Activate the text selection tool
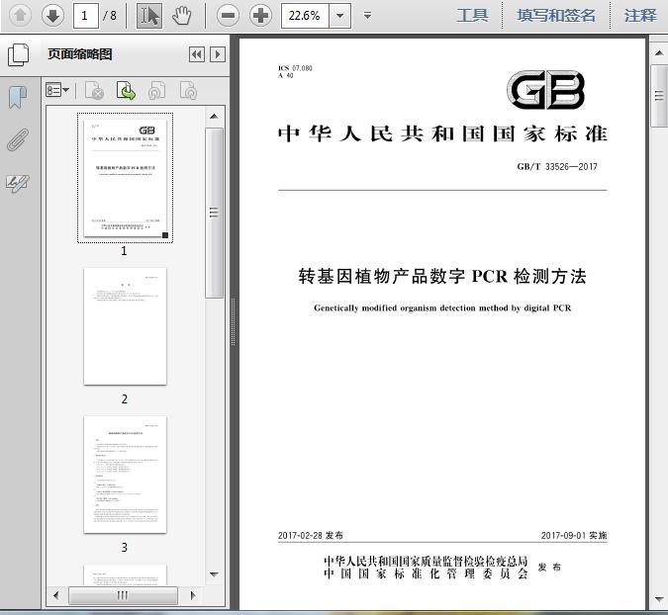Viewport: 668px width, 615px height. (148, 15)
